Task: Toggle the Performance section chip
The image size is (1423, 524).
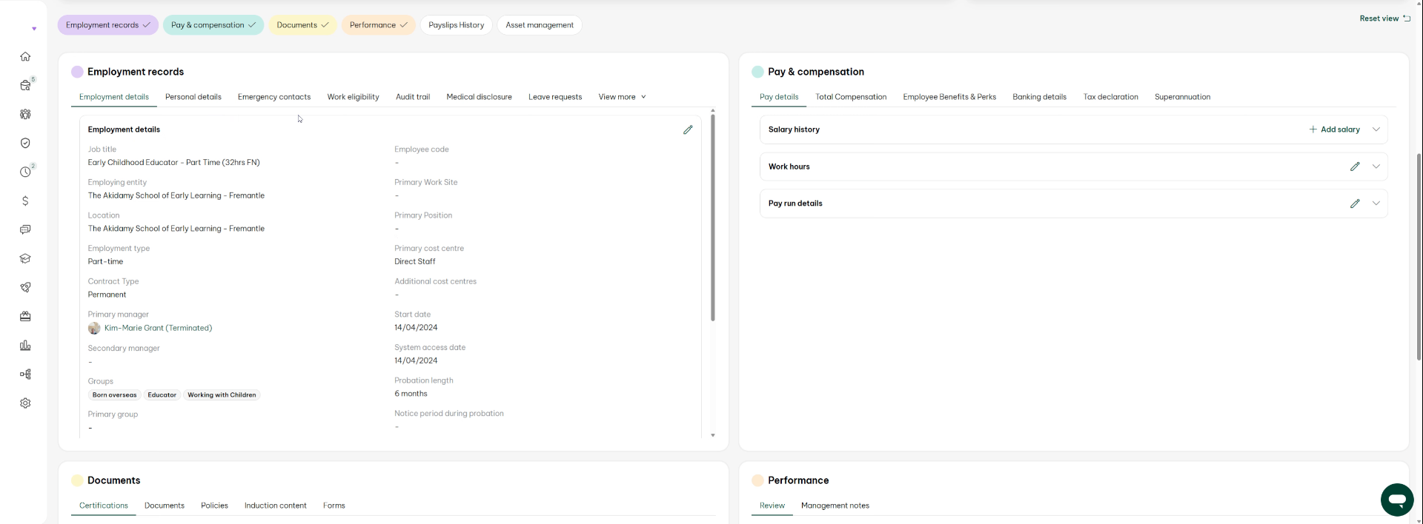Action: 379,25
